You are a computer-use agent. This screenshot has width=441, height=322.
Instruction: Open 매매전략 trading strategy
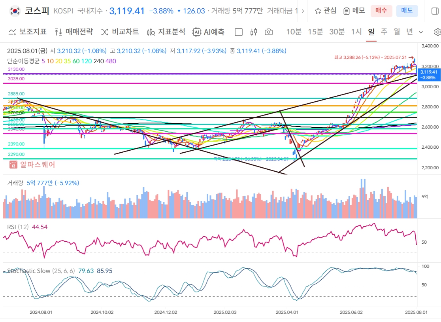pos(73,32)
